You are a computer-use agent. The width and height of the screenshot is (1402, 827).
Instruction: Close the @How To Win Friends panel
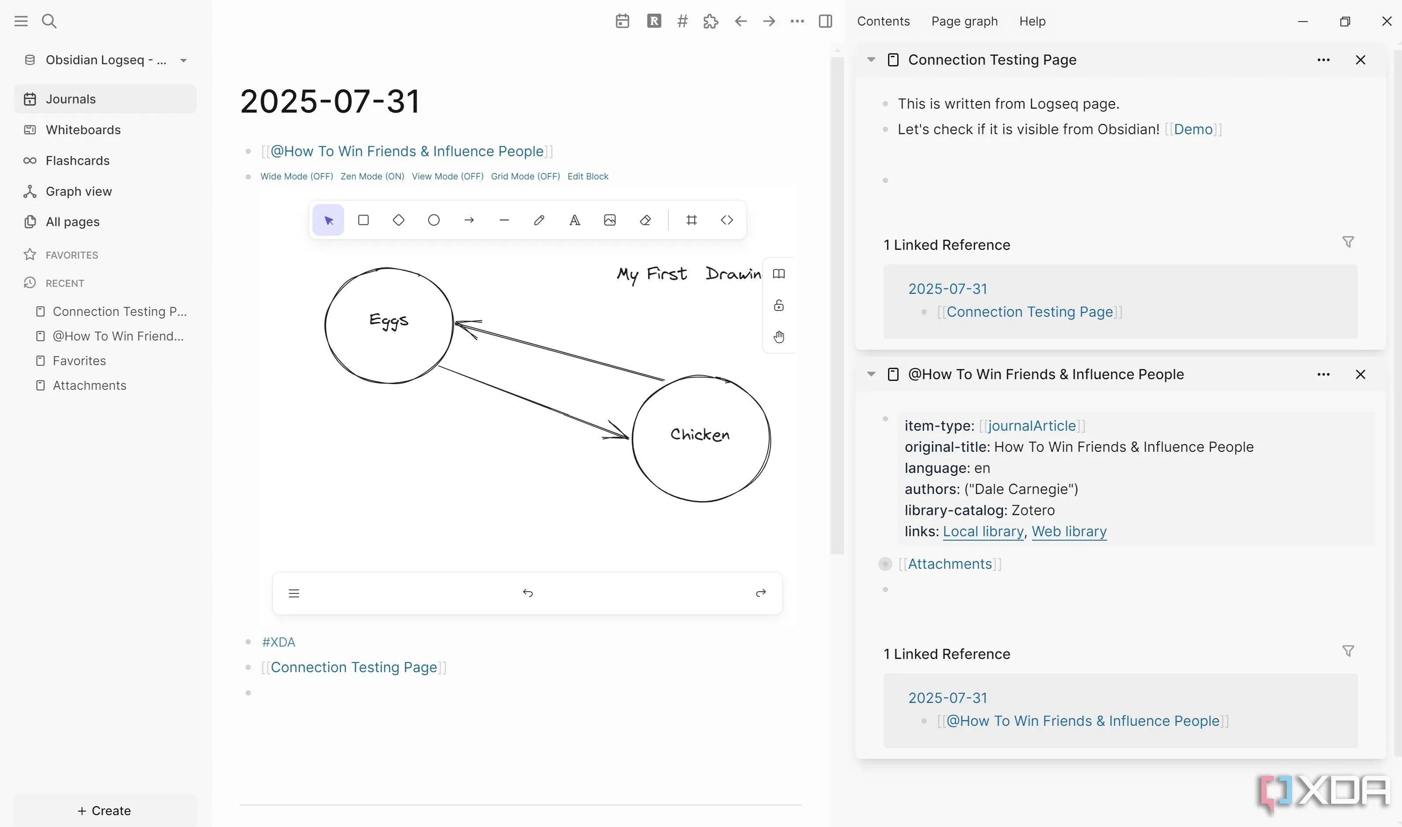(1360, 374)
